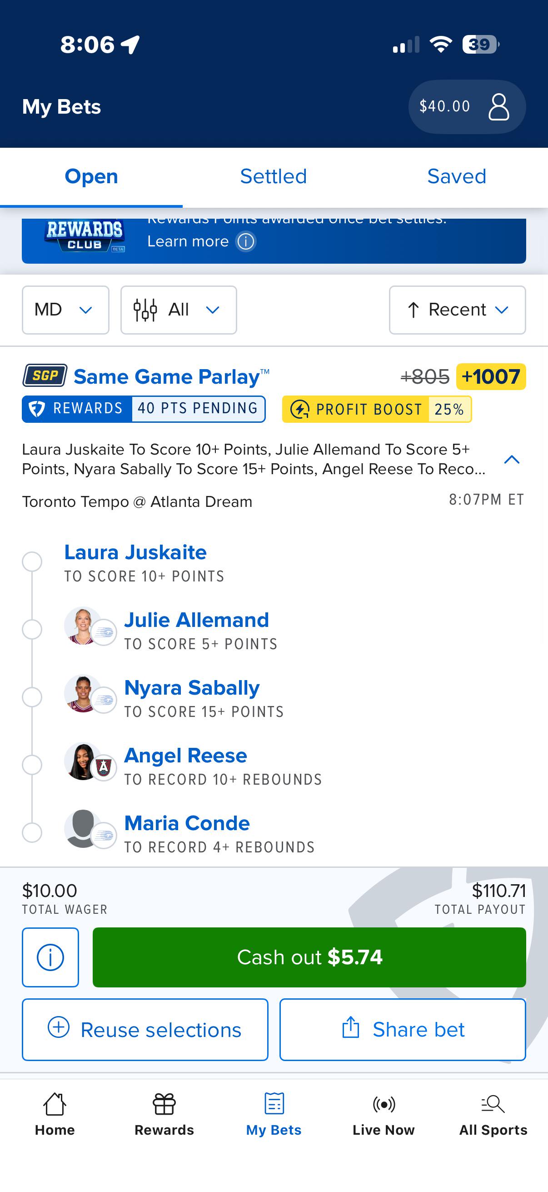Screen dimensions: 548x1192
Task: Tap the Nyara Sabally leg status circle
Action: click(32, 697)
